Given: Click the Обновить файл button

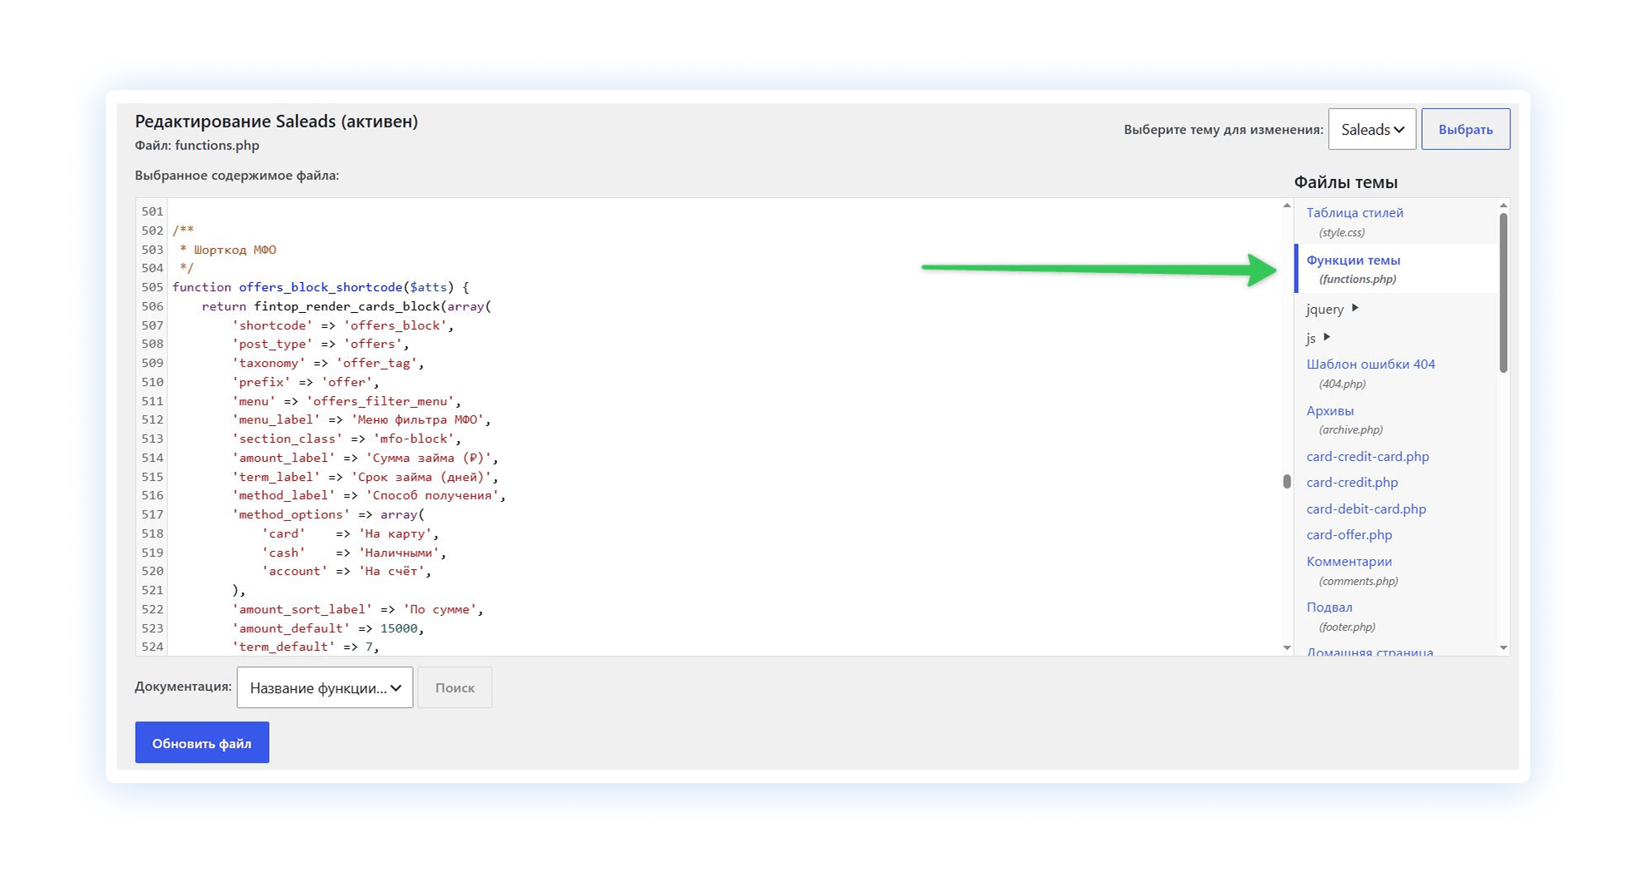Looking at the screenshot, I should [x=202, y=742].
